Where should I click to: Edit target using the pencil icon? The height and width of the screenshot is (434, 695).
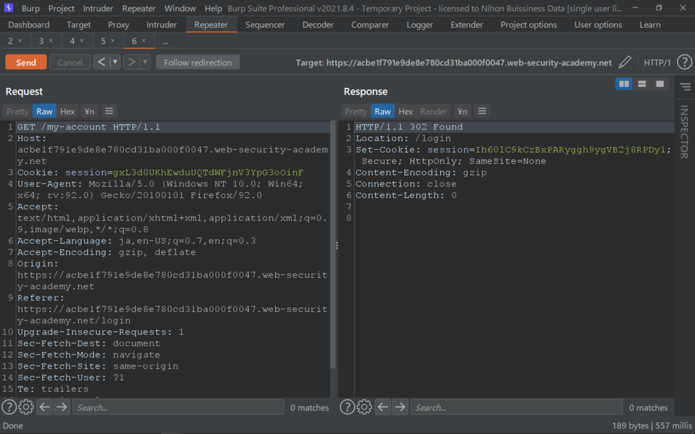[625, 62]
